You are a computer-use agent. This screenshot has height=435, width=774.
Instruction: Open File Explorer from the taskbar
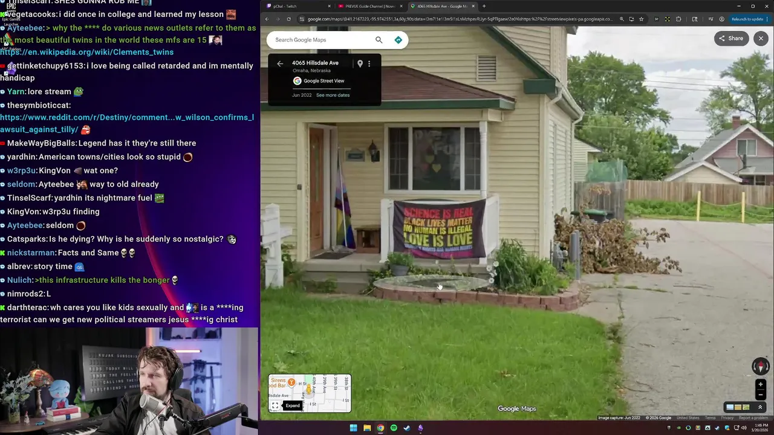click(367, 428)
